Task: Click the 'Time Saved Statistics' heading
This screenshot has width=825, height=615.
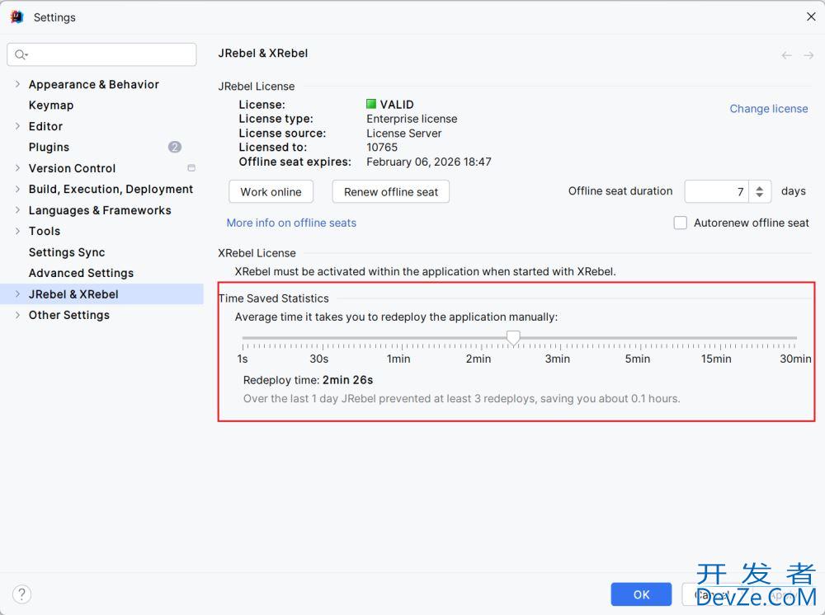Action: tap(274, 298)
